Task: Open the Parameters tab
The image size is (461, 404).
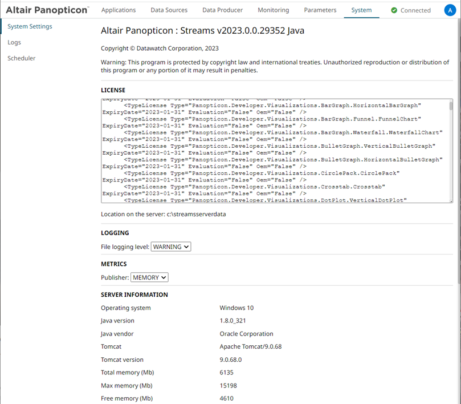Action: click(x=320, y=10)
